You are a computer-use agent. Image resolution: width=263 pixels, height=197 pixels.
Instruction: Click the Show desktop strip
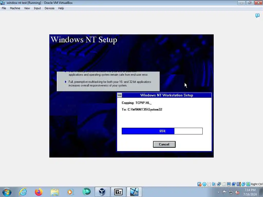261,192
